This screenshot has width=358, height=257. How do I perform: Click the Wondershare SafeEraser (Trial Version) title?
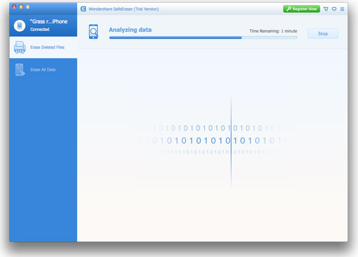pyautogui.click(x=123, y=9)
